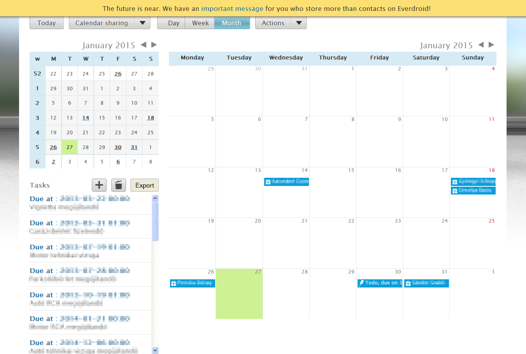526x354 pixels.
Task: Open the birthday event on Wednesday 14
Action: pos(286,182)
